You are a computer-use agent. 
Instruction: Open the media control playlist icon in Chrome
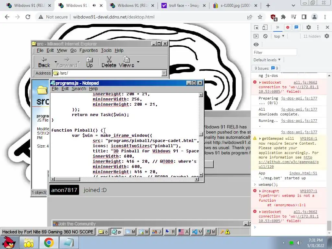click(294, 17)
